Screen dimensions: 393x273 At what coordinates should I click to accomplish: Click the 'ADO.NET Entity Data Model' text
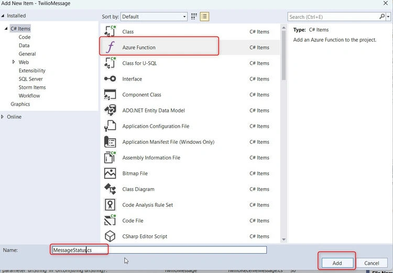pyautogui.click(x=154, y=110)
